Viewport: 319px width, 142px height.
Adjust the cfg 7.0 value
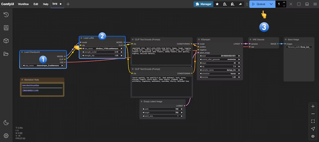(x=220, y=67)
